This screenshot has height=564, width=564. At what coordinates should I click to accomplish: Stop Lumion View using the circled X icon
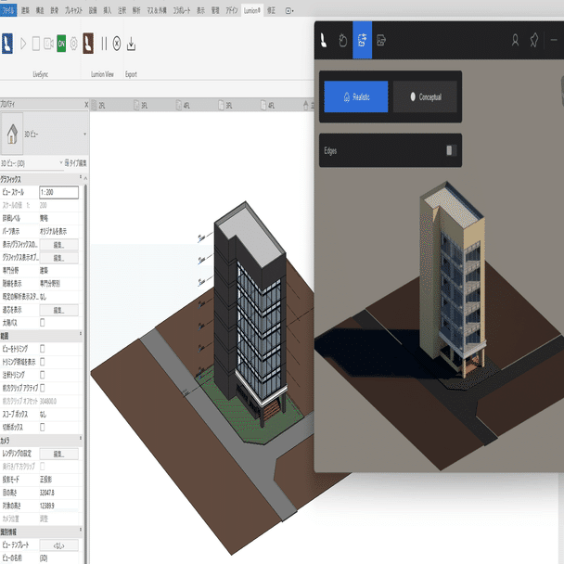pyautogui.click(x=117, y=44)
